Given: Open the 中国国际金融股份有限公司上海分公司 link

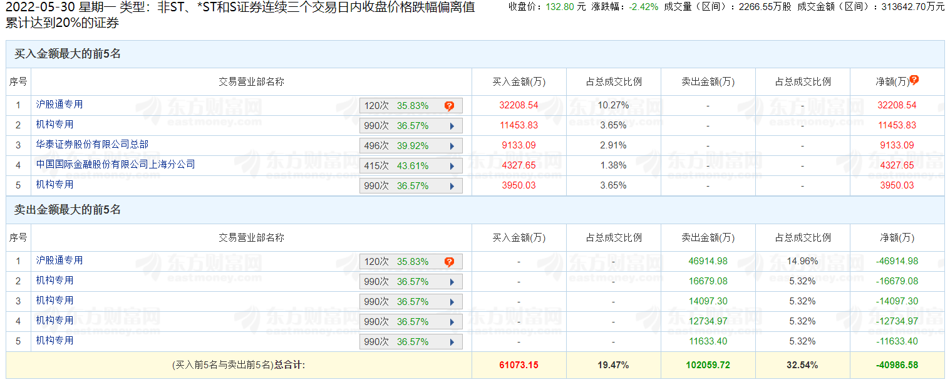Looking at the screenshot, I should [115, 165].
